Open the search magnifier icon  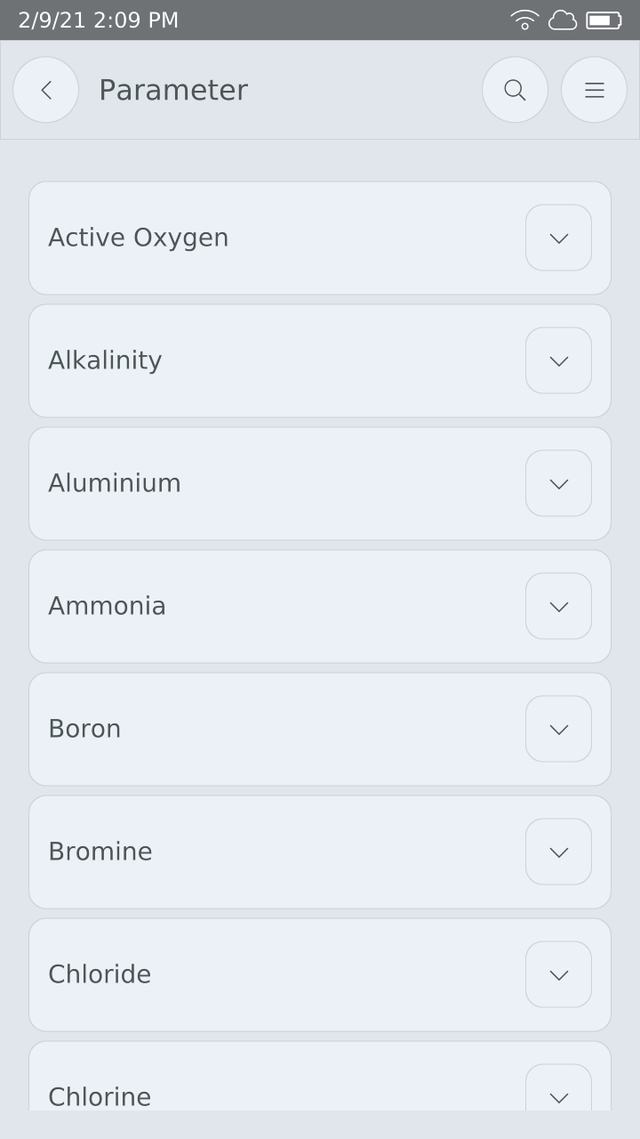[x=515, y=90]
